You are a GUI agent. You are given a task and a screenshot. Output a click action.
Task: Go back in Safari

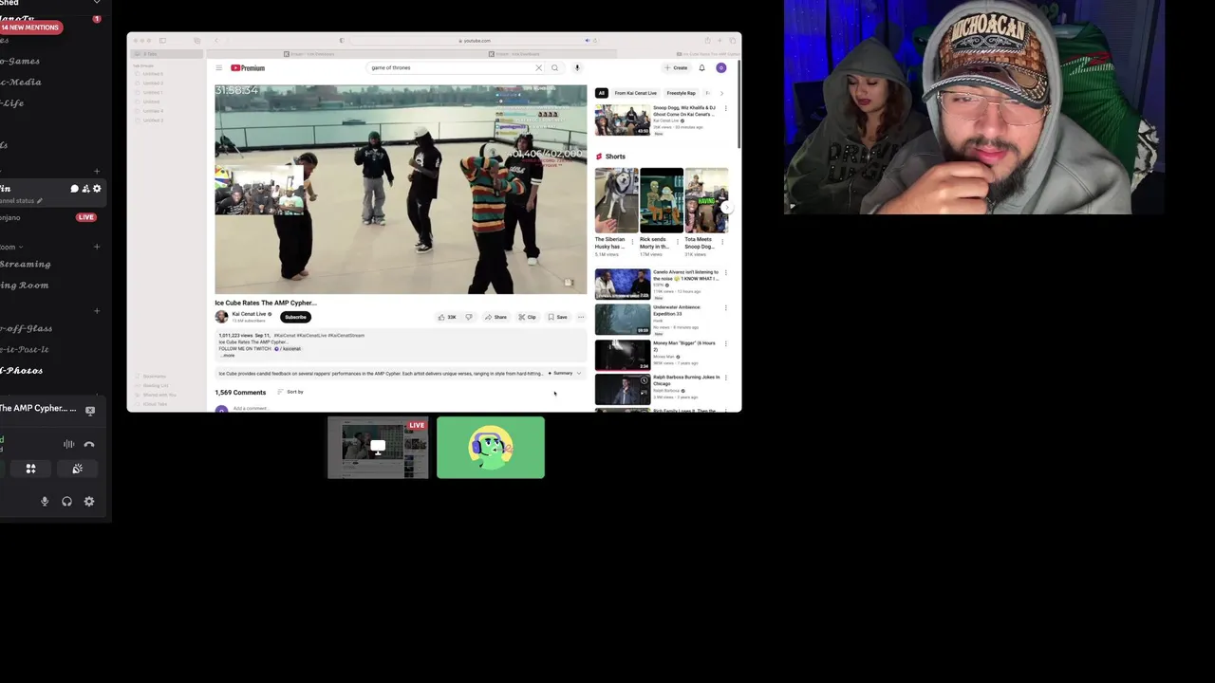(215, 41)
